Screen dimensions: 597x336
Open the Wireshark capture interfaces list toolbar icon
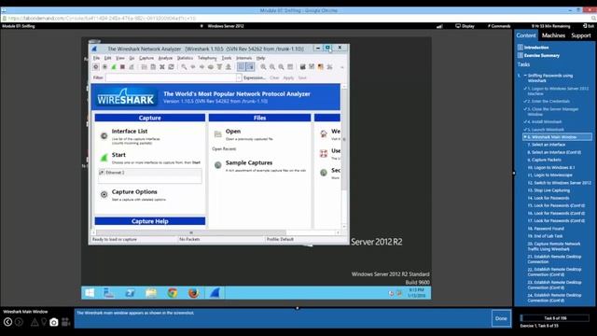[x=96, y=67]
